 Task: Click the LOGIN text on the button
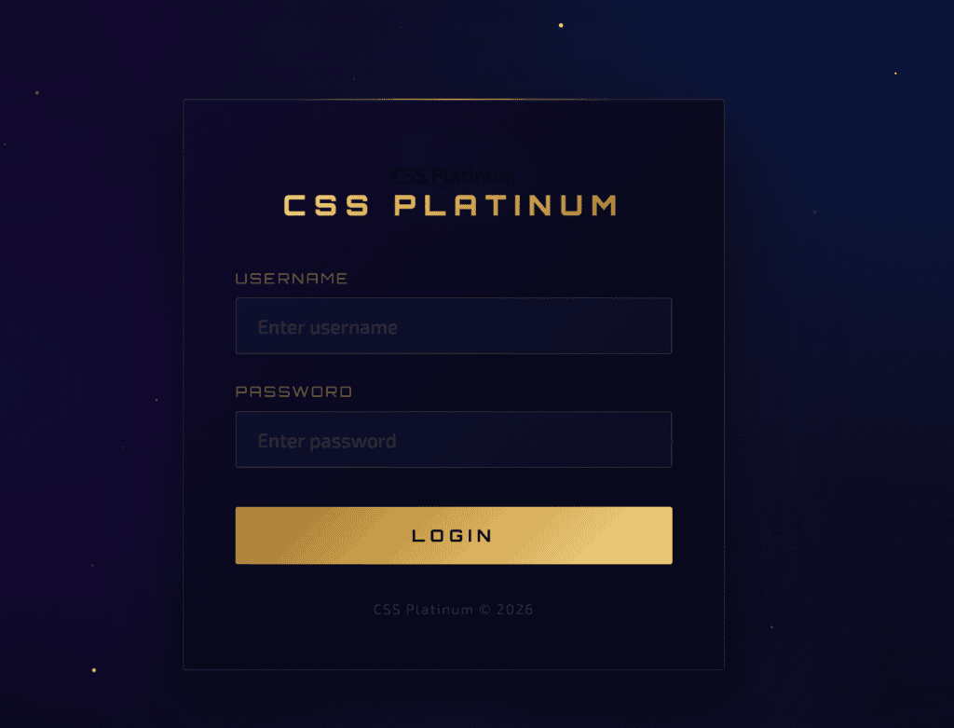point(453,536)
